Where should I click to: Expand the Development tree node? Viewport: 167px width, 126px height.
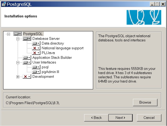[18, 77]
